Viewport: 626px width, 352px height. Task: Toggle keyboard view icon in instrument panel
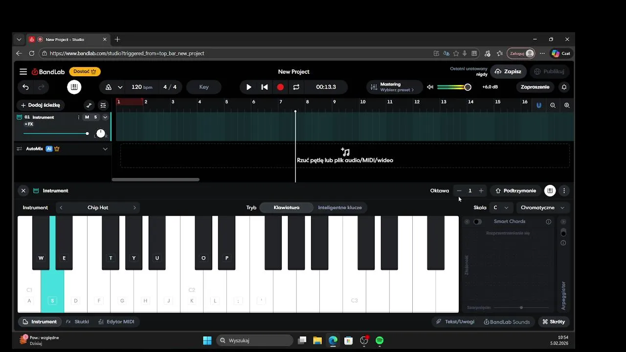click(x=550, y=191)
